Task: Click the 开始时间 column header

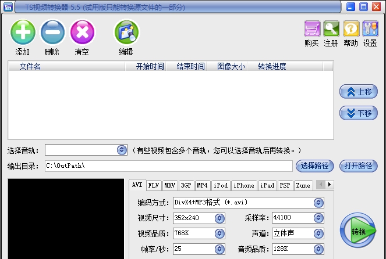Action: click(146, 66)
